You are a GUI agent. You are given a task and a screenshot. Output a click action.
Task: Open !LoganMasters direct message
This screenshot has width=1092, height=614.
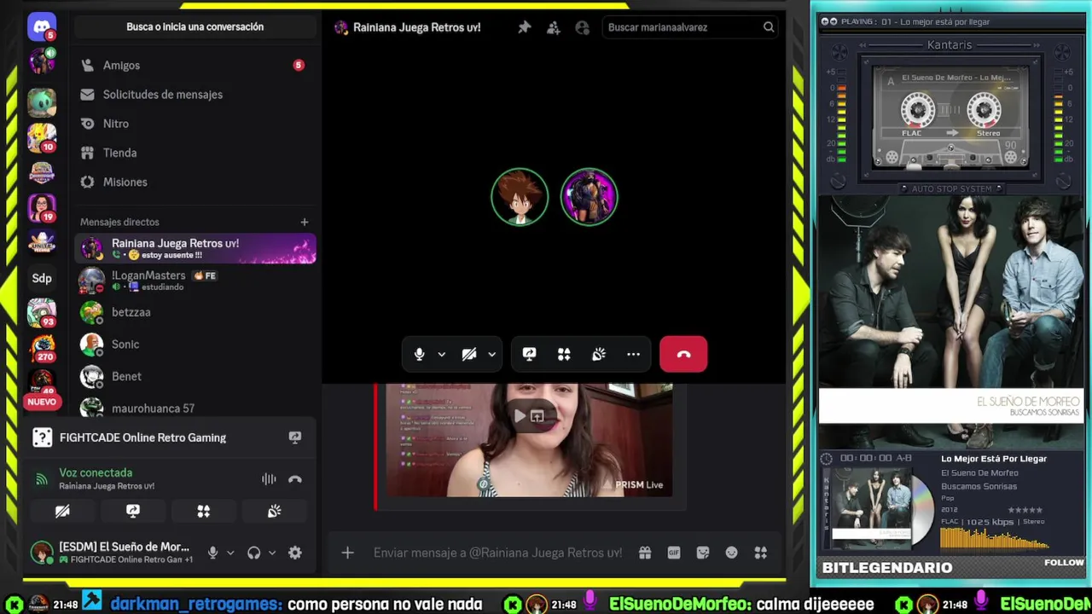pos(195,281)
